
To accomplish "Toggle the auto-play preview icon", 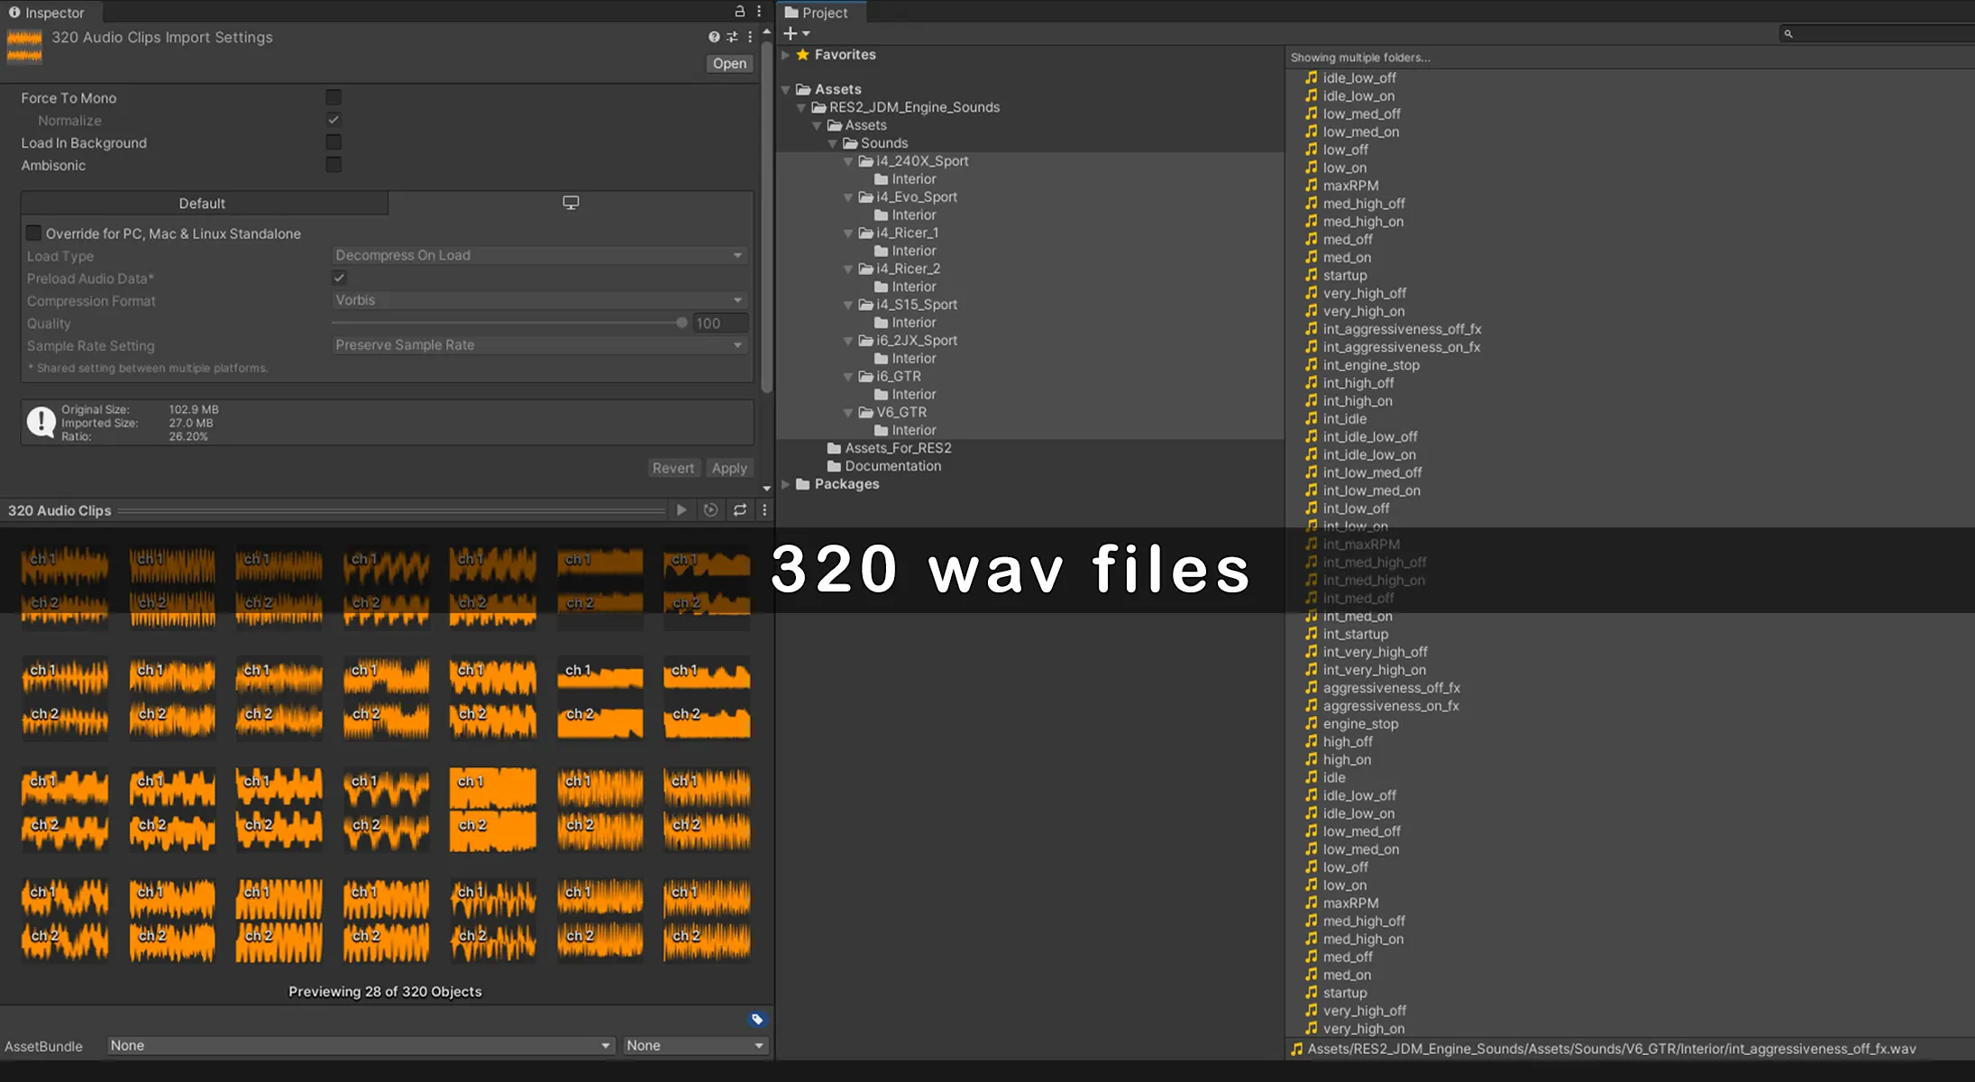I will (710, 510).
